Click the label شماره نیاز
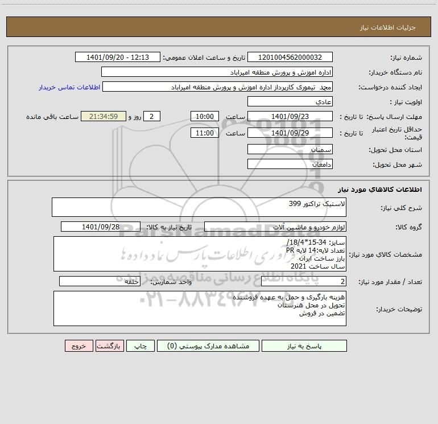This screenshot has height=424, width=438. click(406, 57)
